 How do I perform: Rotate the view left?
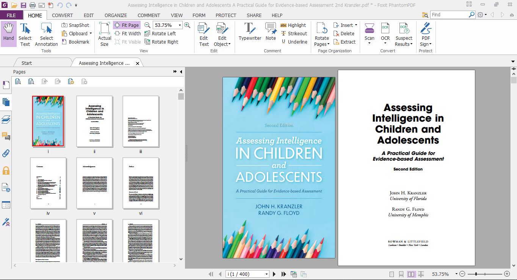click(160, 33)
